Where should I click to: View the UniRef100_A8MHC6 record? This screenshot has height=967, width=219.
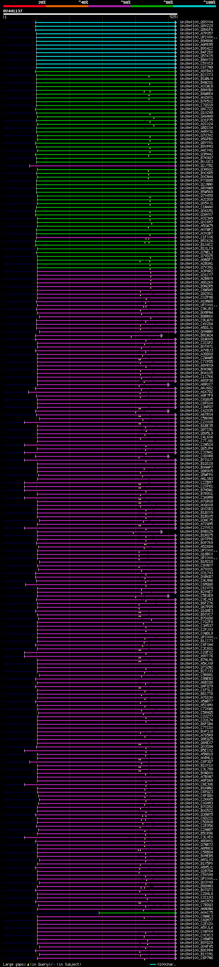click(196, 848)
